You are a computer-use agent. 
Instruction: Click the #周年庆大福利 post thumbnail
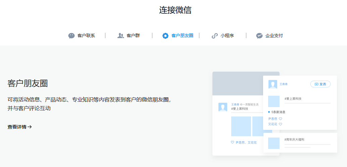pos(274,143)
